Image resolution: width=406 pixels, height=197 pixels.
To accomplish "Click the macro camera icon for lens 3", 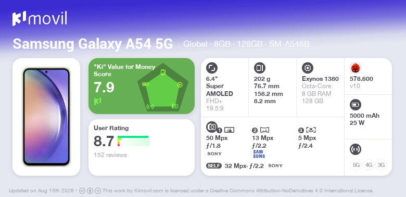I will tap(311, 130).
